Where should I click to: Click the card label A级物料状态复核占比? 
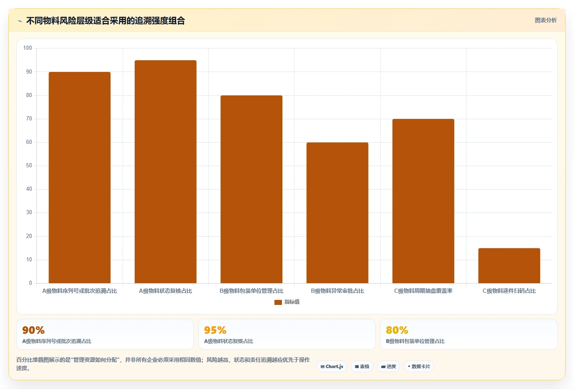pyautogui.click(x=228, y=341)
